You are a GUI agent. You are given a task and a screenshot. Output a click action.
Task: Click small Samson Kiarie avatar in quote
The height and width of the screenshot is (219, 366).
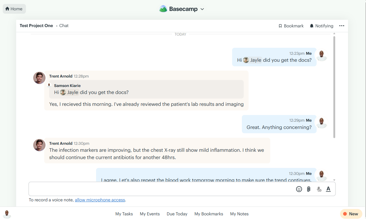tap(49, 85)
